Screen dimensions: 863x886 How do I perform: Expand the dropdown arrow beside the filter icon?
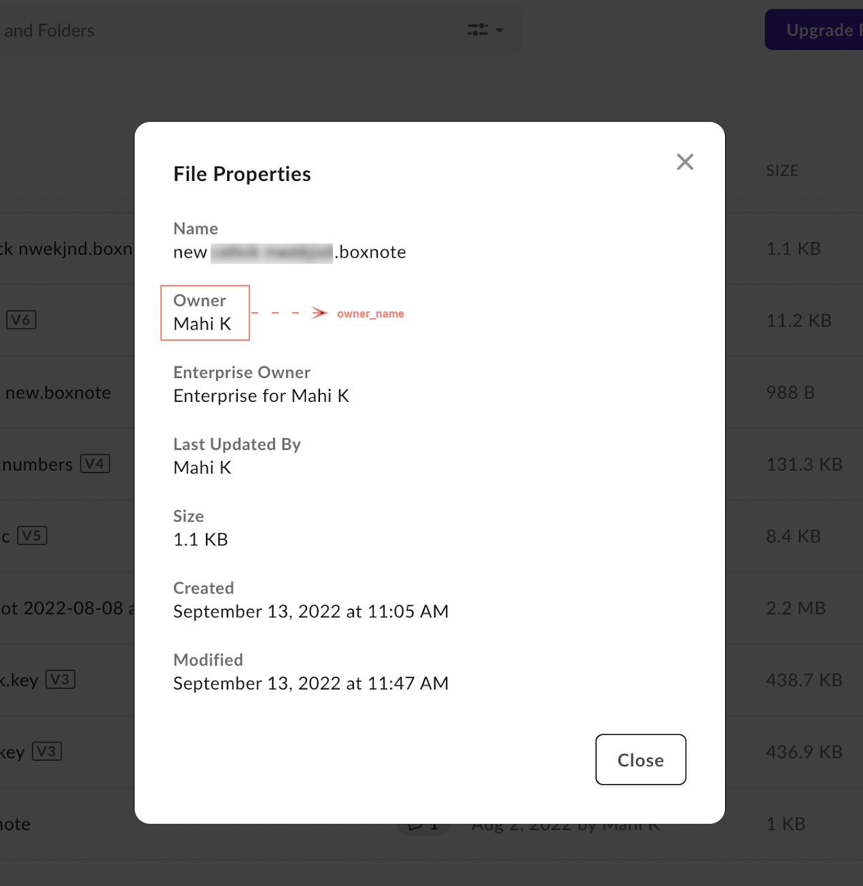(499, 30)
